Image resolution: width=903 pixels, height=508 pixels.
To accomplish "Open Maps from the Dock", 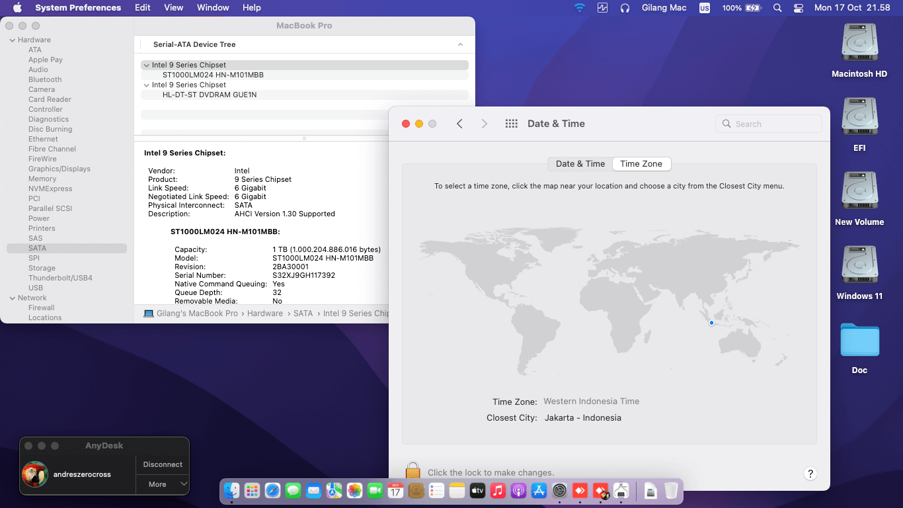I will tap(334, 490).
